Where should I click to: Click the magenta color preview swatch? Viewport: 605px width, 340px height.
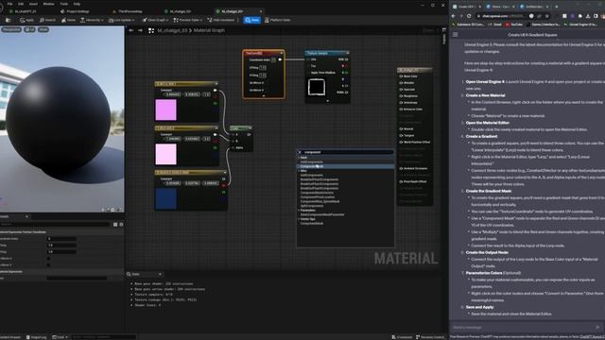coord(166,110)
